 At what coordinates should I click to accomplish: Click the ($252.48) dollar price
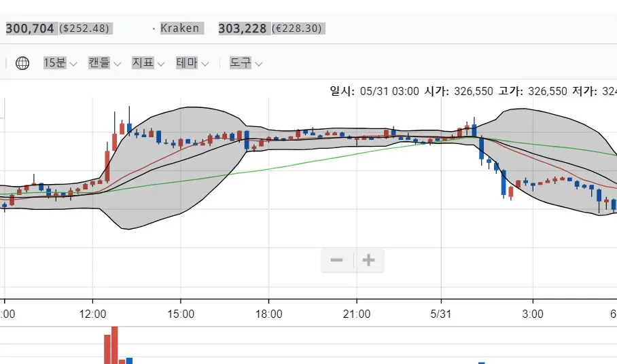click(84, 29)
